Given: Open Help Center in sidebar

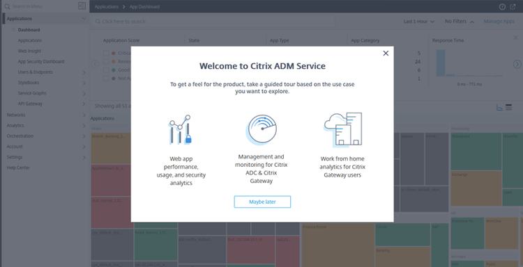Looking at the screenshot, I should coord(18,168).
